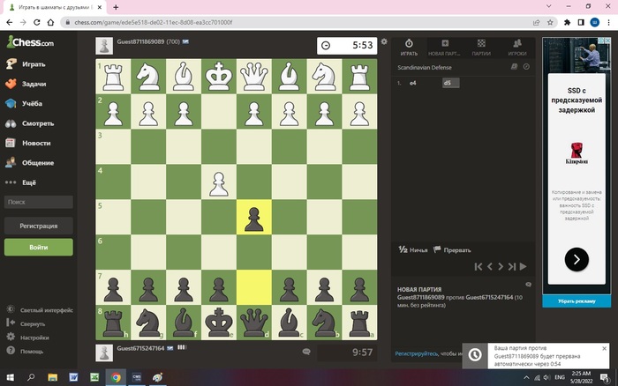Click the Поиск search field
This screenshot has width=618, height=386.
point(38,202)
